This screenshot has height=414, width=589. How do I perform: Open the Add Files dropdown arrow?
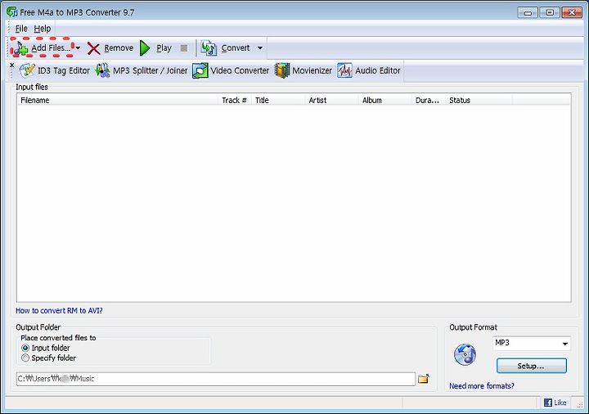pyautogui.click(x=78, y=48)
